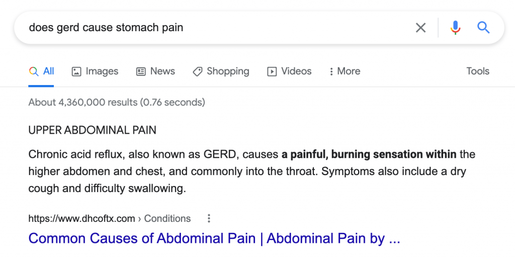Click the Conditions breadcrumb in the result URL
Viewport: 515px width, 258px height.
tap(167, 218)
